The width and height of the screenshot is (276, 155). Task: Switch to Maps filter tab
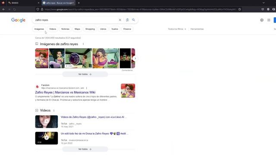pos(77,29)
